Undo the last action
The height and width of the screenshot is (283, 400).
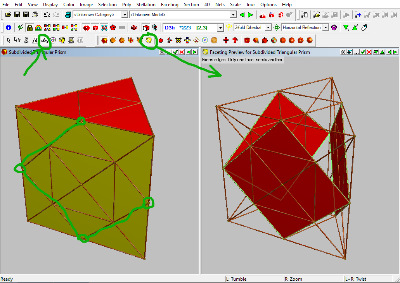[47, 15]
